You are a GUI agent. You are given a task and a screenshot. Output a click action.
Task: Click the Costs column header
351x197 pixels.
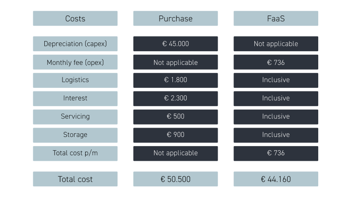pyautogui.click(x=75, y=19)
